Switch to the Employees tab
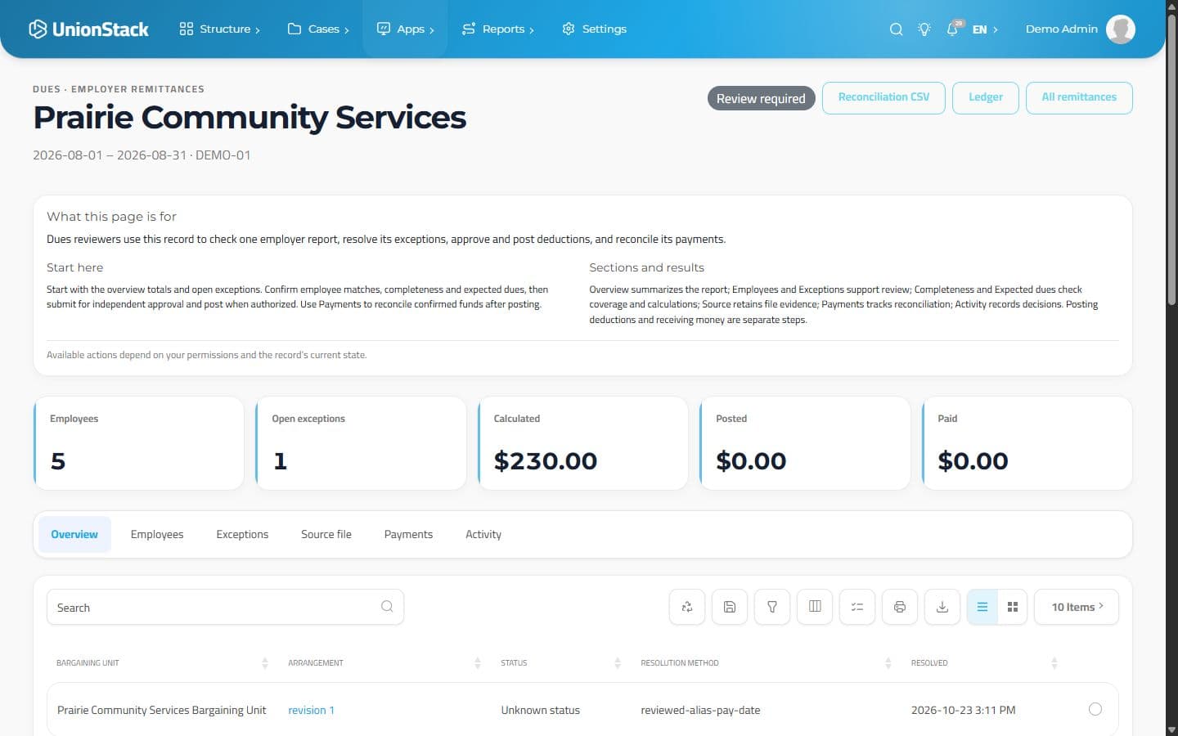This screenshot has height=736, width=1178. point(157,535)
